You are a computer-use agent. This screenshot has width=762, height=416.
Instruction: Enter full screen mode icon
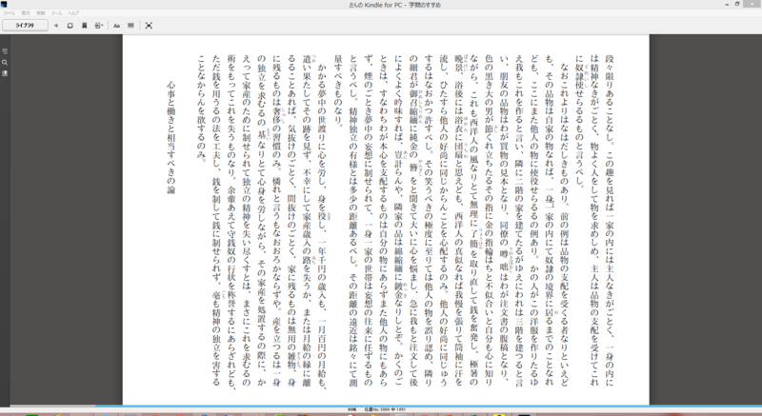coord(149,26)
